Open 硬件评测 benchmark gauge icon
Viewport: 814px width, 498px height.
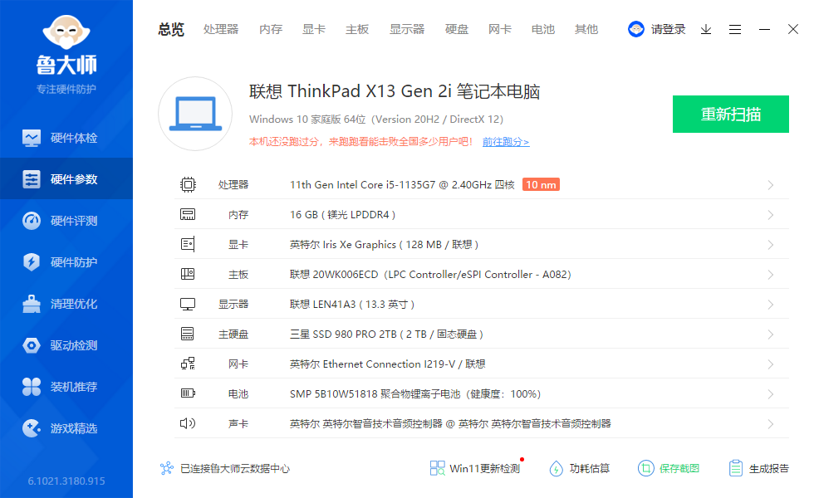[32, 221]
